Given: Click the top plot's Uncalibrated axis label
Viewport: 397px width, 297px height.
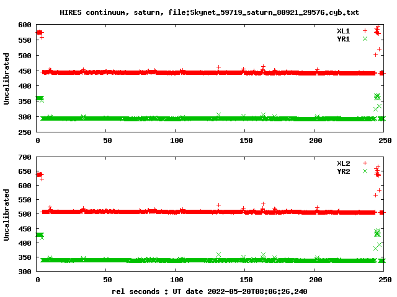Looking at the screenshot, I should (6, 79).
